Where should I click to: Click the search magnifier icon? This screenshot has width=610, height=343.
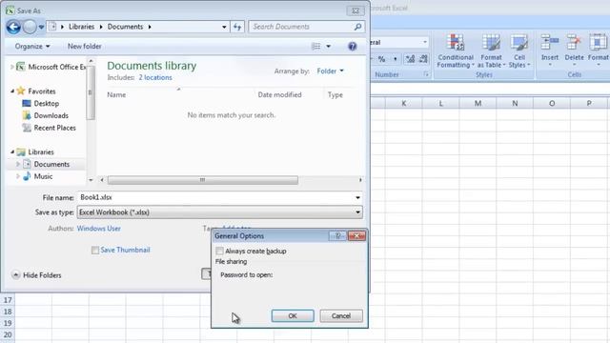click(x=357, y=27)
